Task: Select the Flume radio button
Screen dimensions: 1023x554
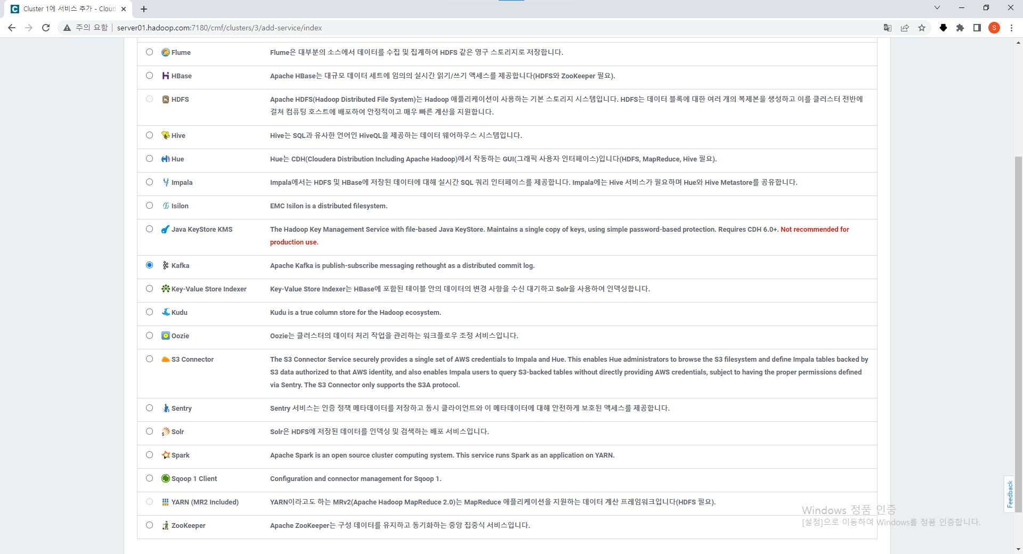Action: point(149,52)
